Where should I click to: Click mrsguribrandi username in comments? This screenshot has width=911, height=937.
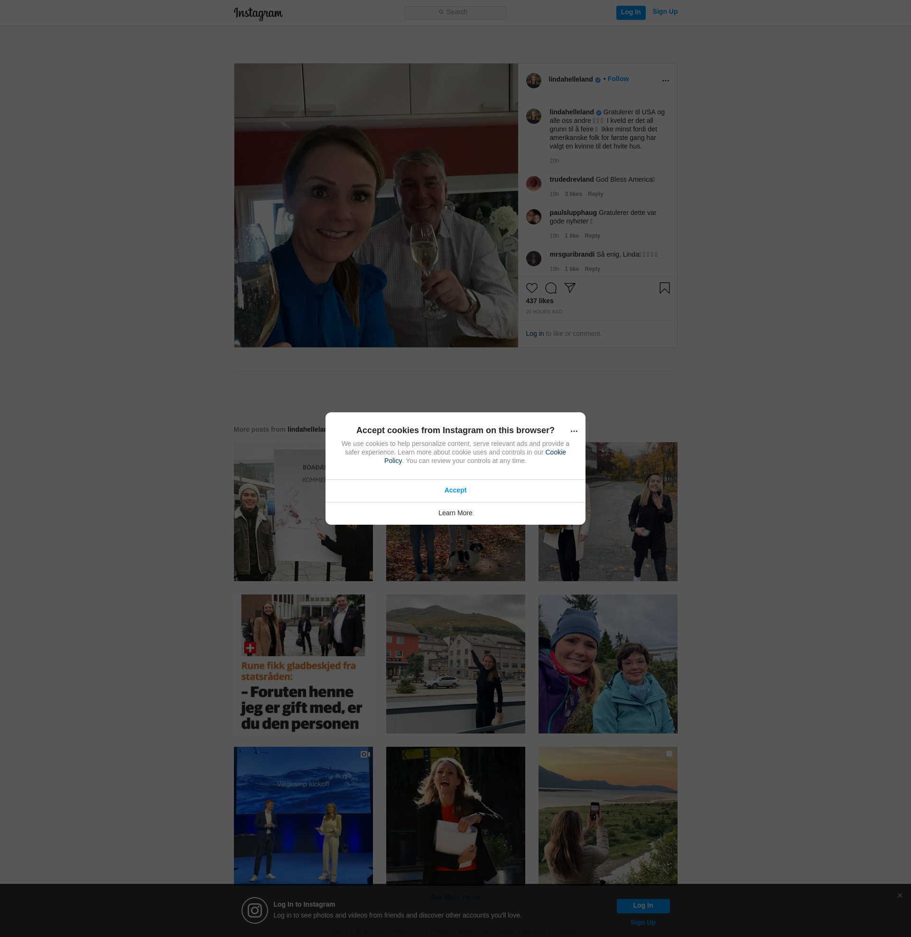(x=572, y=254)
